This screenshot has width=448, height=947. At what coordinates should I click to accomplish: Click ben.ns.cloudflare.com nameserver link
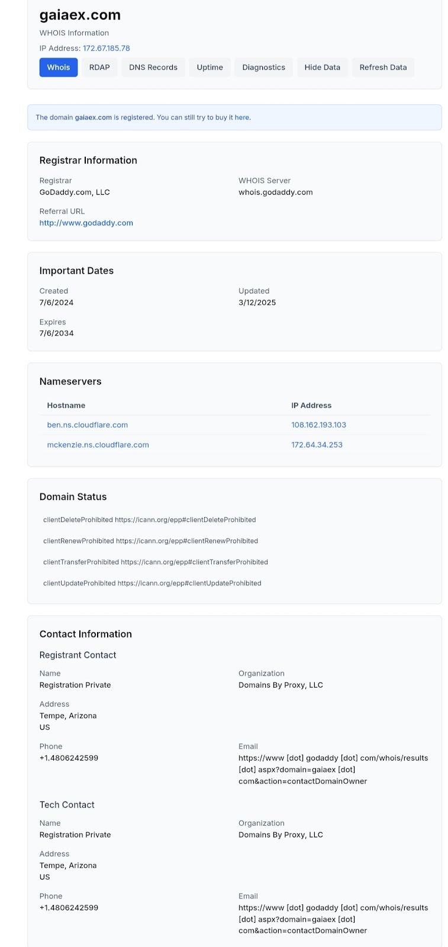[88, 425]
